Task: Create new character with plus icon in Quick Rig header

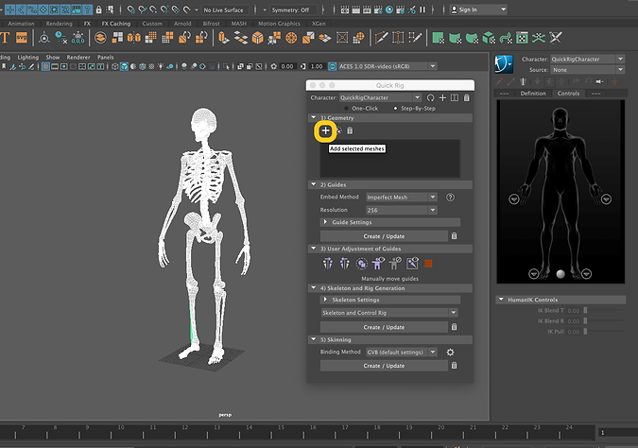Action: tap(442, 97)
